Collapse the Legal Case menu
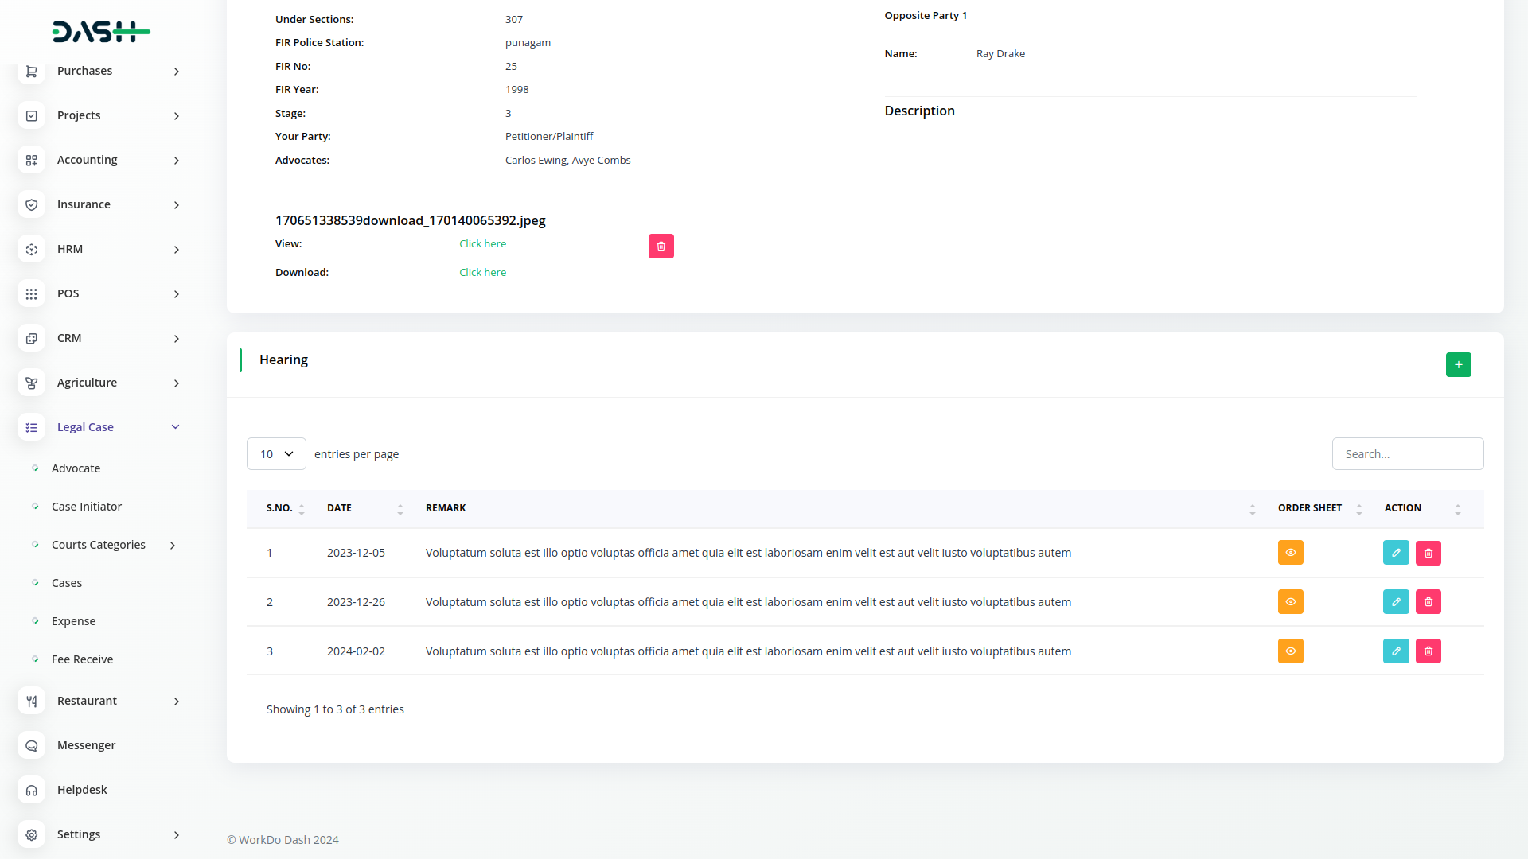Image resolution: width=1528 pixels, height=859 pixels. [x=175, y=427]
